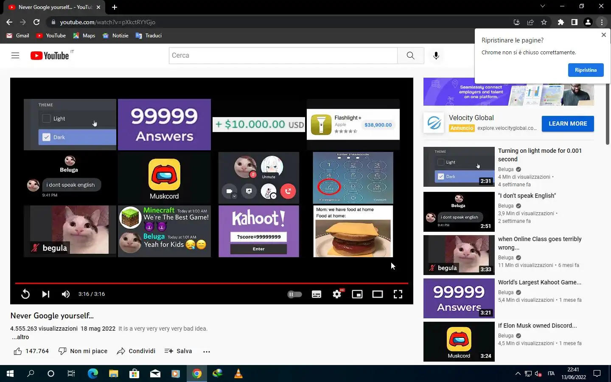
Task: Bookmark this page with star icon
Action: point(544,22)
